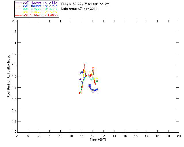The height and width of the screenshot is (147, 184).
Task: Select the 12 tick label on time axis
Action: pos(93,136)
